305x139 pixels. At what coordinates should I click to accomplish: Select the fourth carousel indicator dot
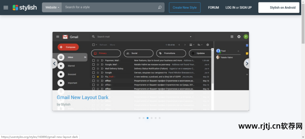152,118
